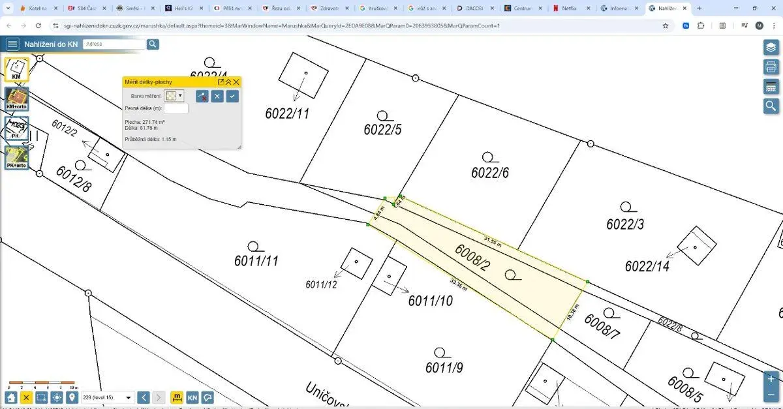Click the Nahlížení do KN title
Image resolution: width=783 pixels, height=409 pixels.
click(x=51, y=44)
